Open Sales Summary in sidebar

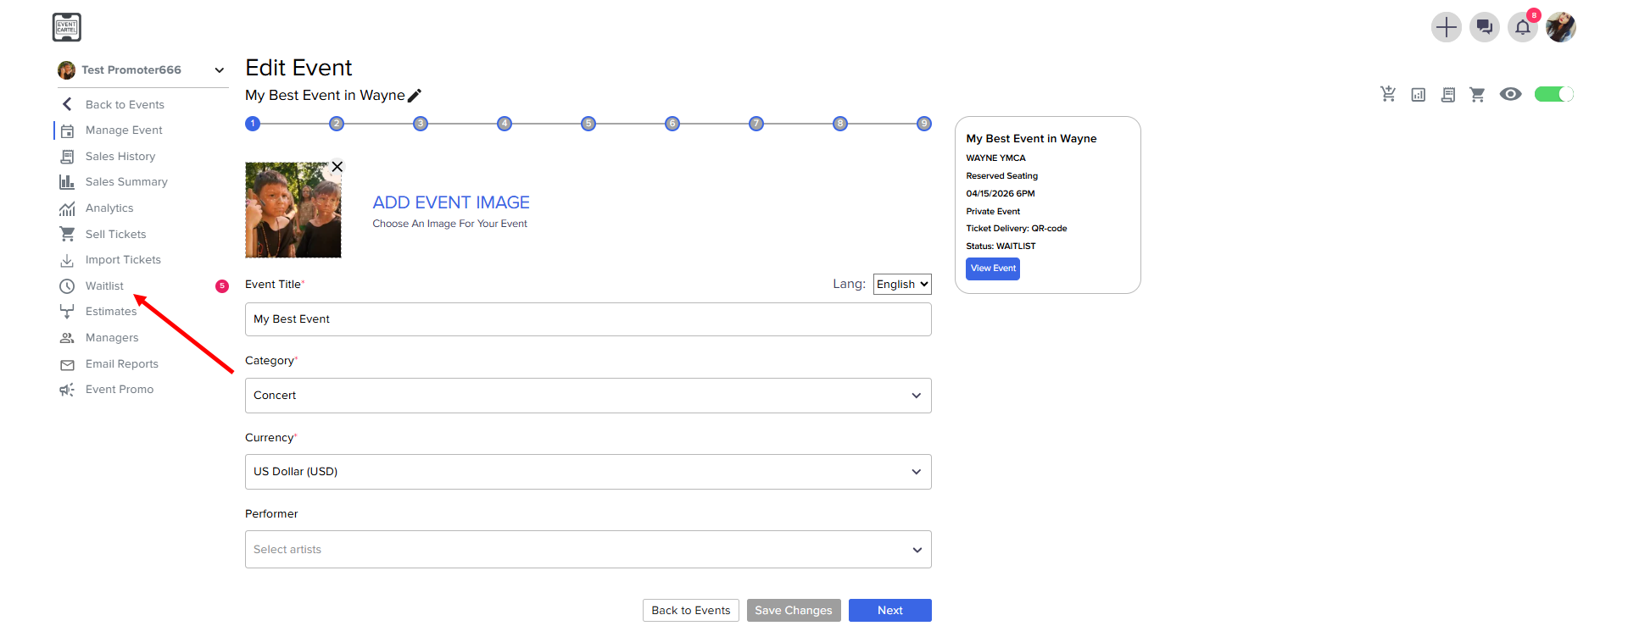[126, 182]
